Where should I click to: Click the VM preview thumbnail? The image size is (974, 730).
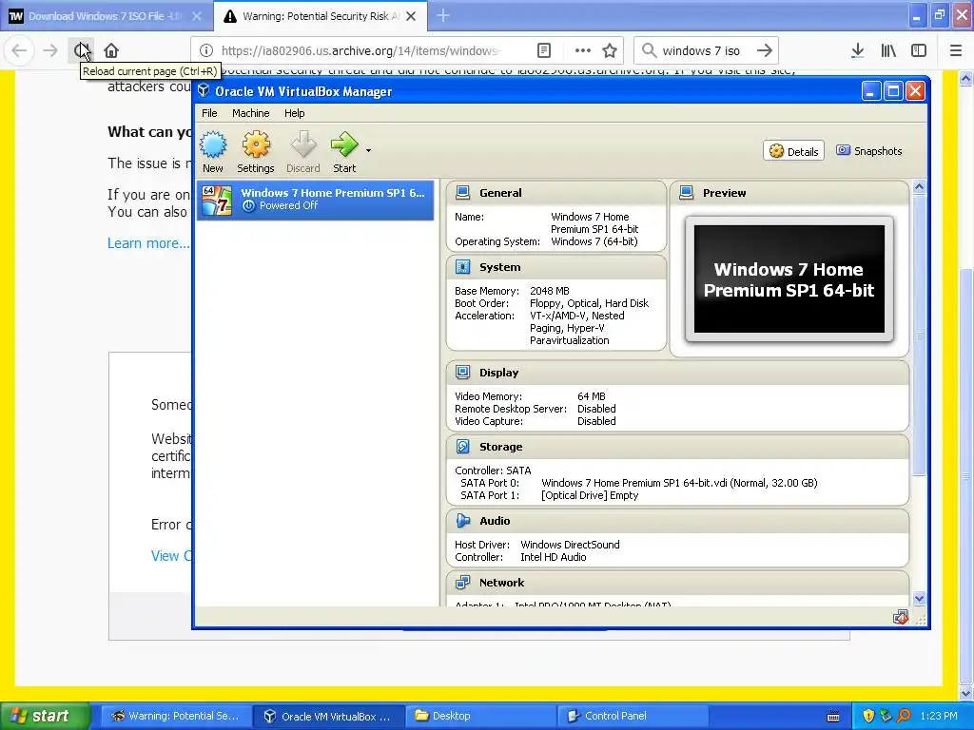pos(789,279)
